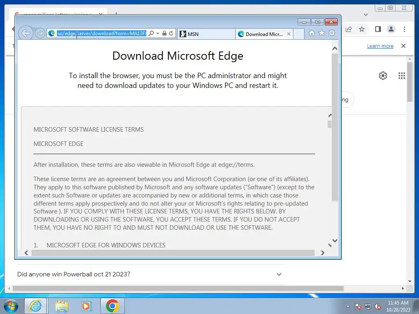This screenshot has height=314, width=419.
Task: Click the IE page vertical scrollbar thumb
Action: click(x=335, y=127)
